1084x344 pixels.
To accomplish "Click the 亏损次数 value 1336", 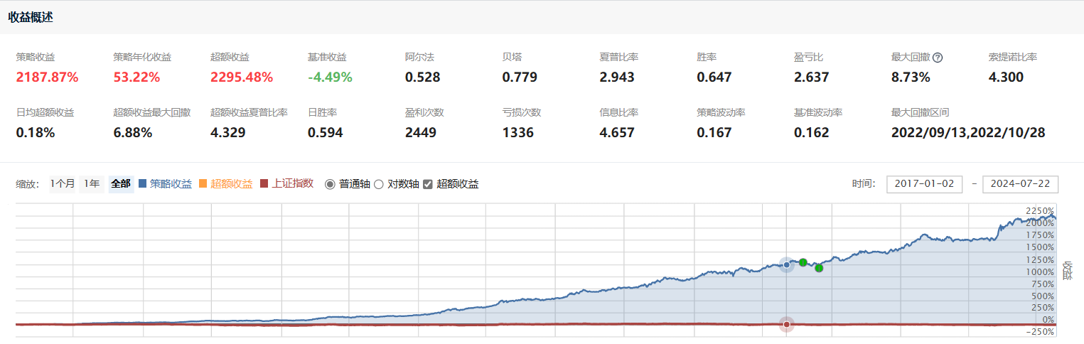I will click(x=518, y=132).
